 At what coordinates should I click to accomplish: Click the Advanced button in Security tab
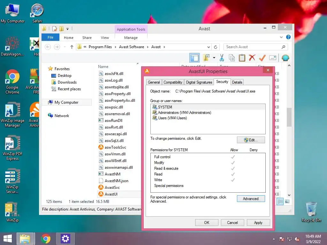(251, 199)
